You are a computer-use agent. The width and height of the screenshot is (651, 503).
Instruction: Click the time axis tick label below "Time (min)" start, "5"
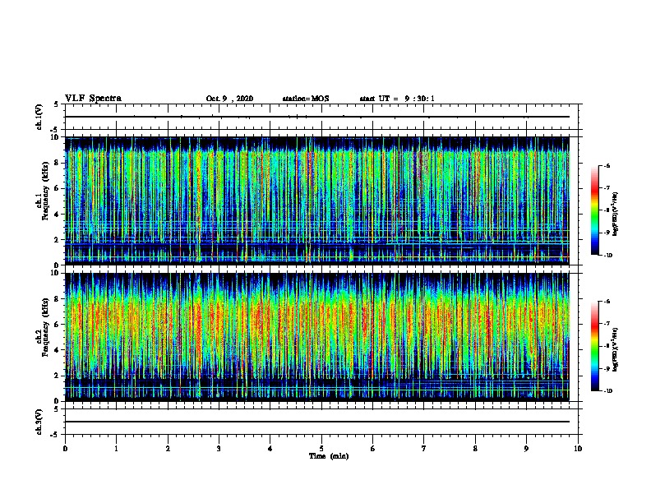(x=321, y=449)
